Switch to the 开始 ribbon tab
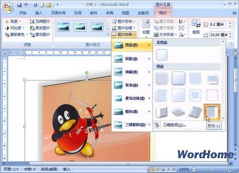Screen dimensions: 239x173 (x=22, y=13)
